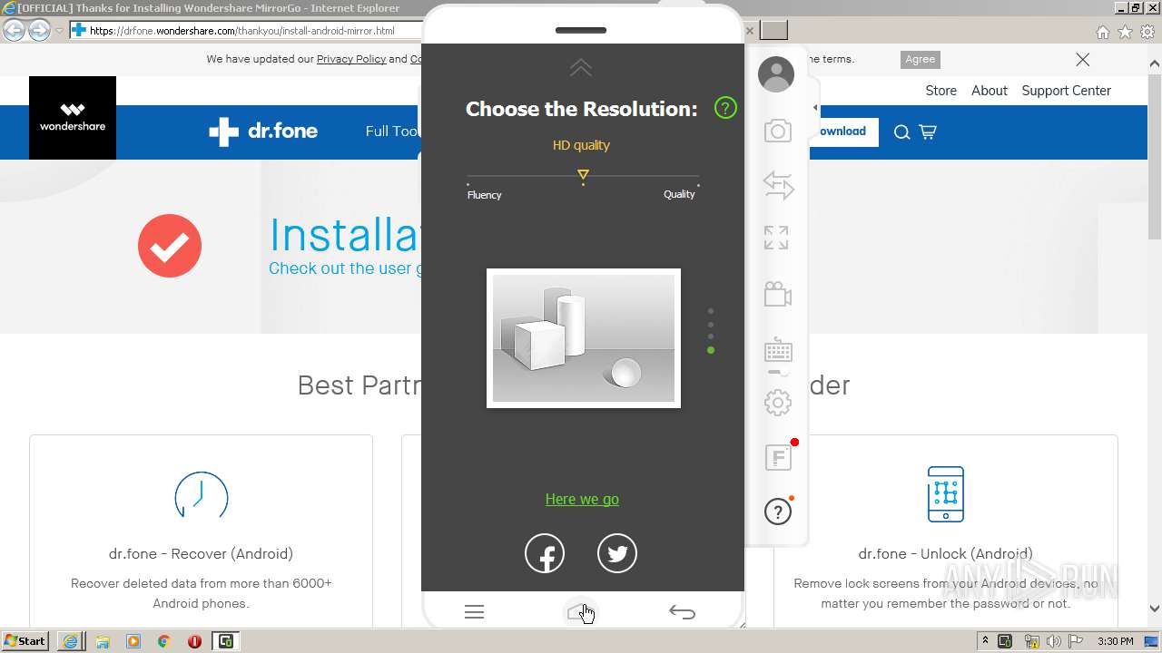Screen dimensions: 1162x653
Task: Open Chrome from the taskbar
Action: (164, 641)
